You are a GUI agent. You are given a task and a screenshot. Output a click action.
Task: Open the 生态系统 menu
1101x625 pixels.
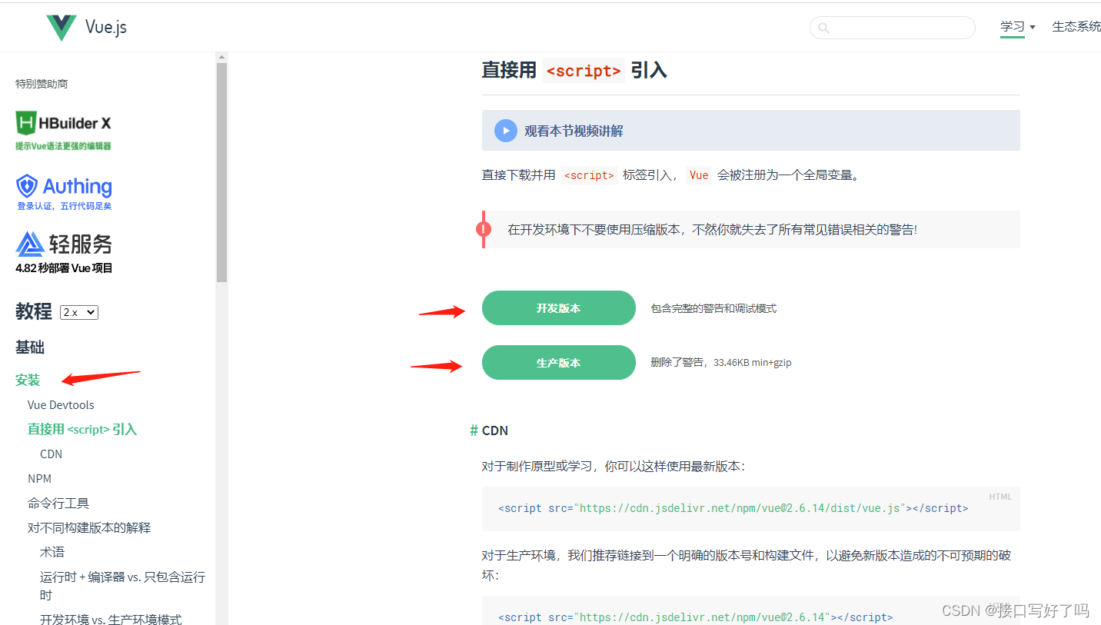coord(1076,25)
